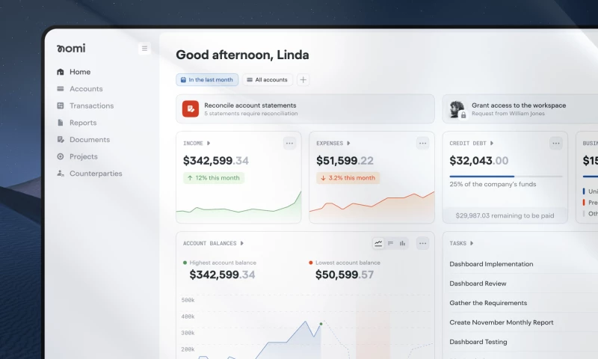Viewport: 598px width, 359px height.
Task: Click the green marker on balance chart
Action: (321, 324)
